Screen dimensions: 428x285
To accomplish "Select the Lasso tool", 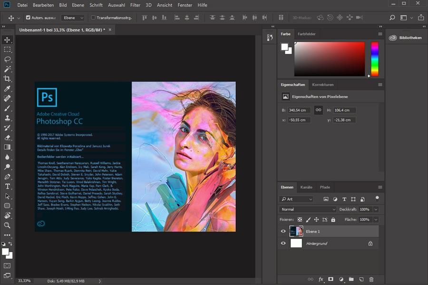I will pyautogui.click(x=7, y=59).
